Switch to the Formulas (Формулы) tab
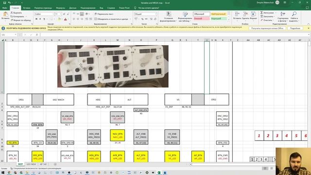311x175 pixels. [60, 8]
